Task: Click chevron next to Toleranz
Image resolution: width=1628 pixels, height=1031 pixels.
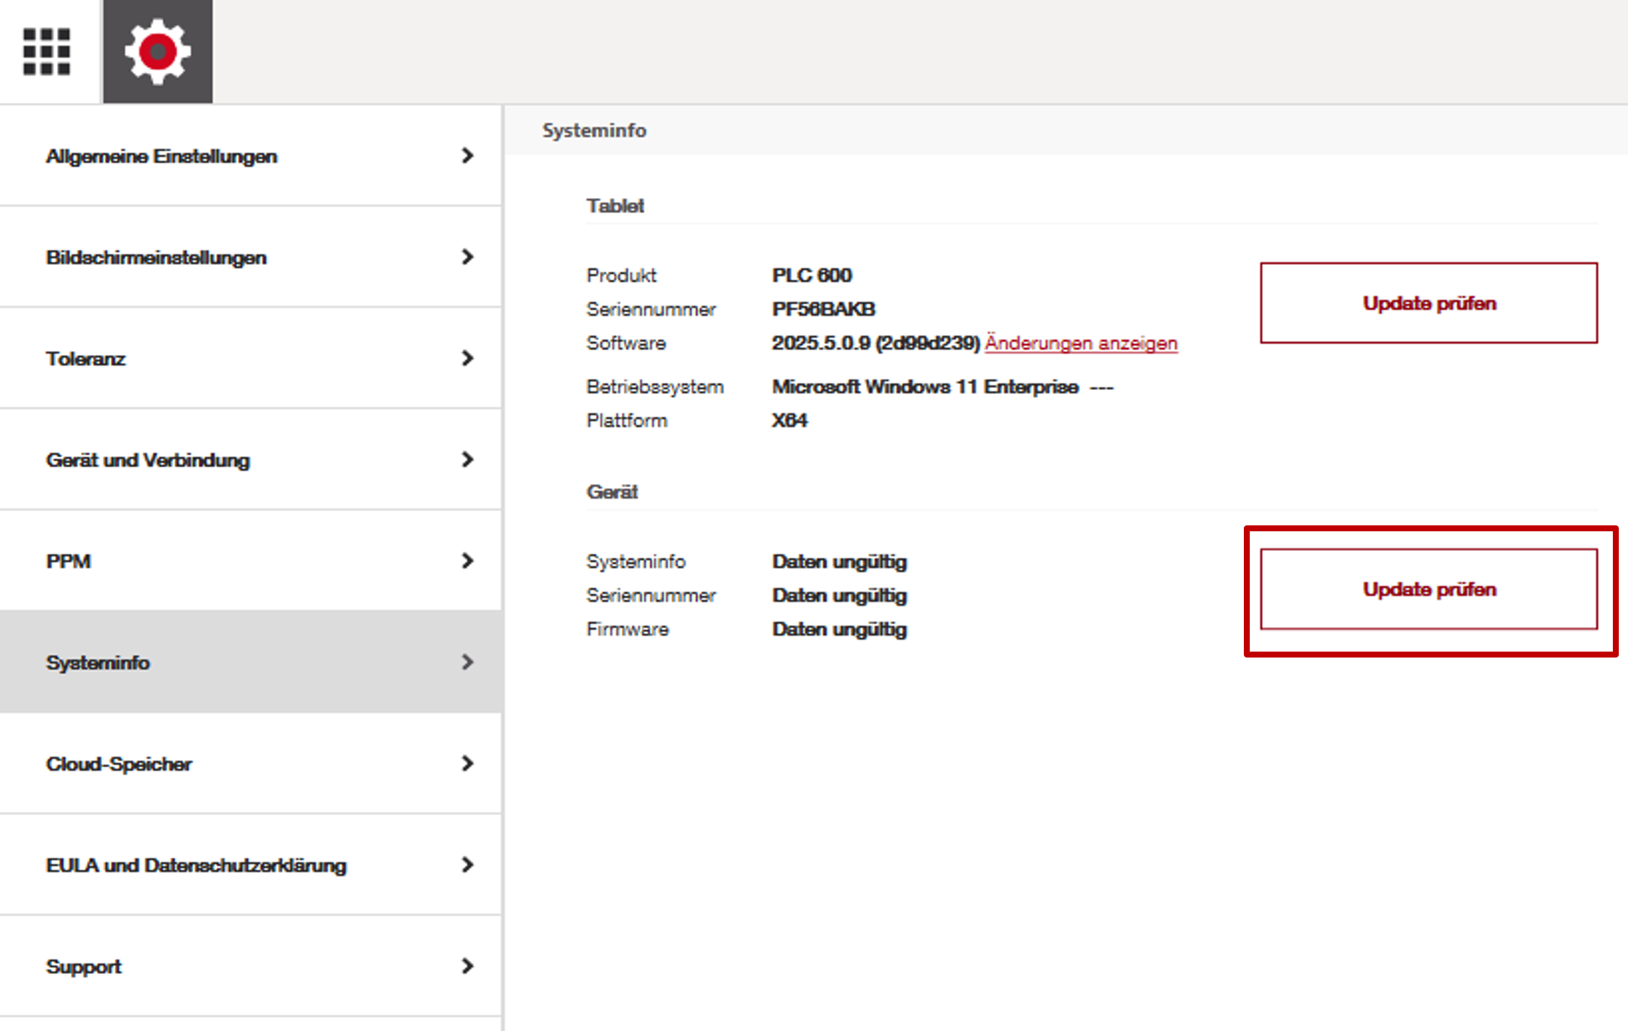Action: click(467, 359)
